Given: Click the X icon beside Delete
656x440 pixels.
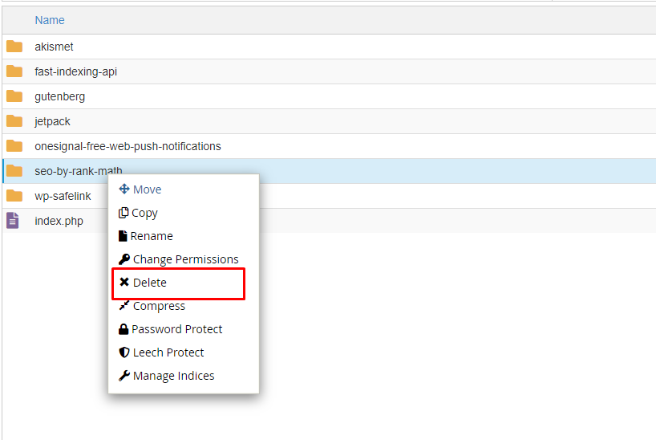Looking at the screenshot, I should 124,282.
